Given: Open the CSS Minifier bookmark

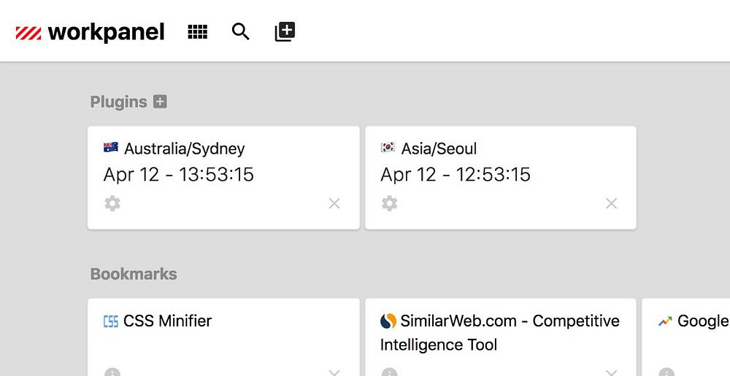Looking at the screenshot, I should coord(167,321).
